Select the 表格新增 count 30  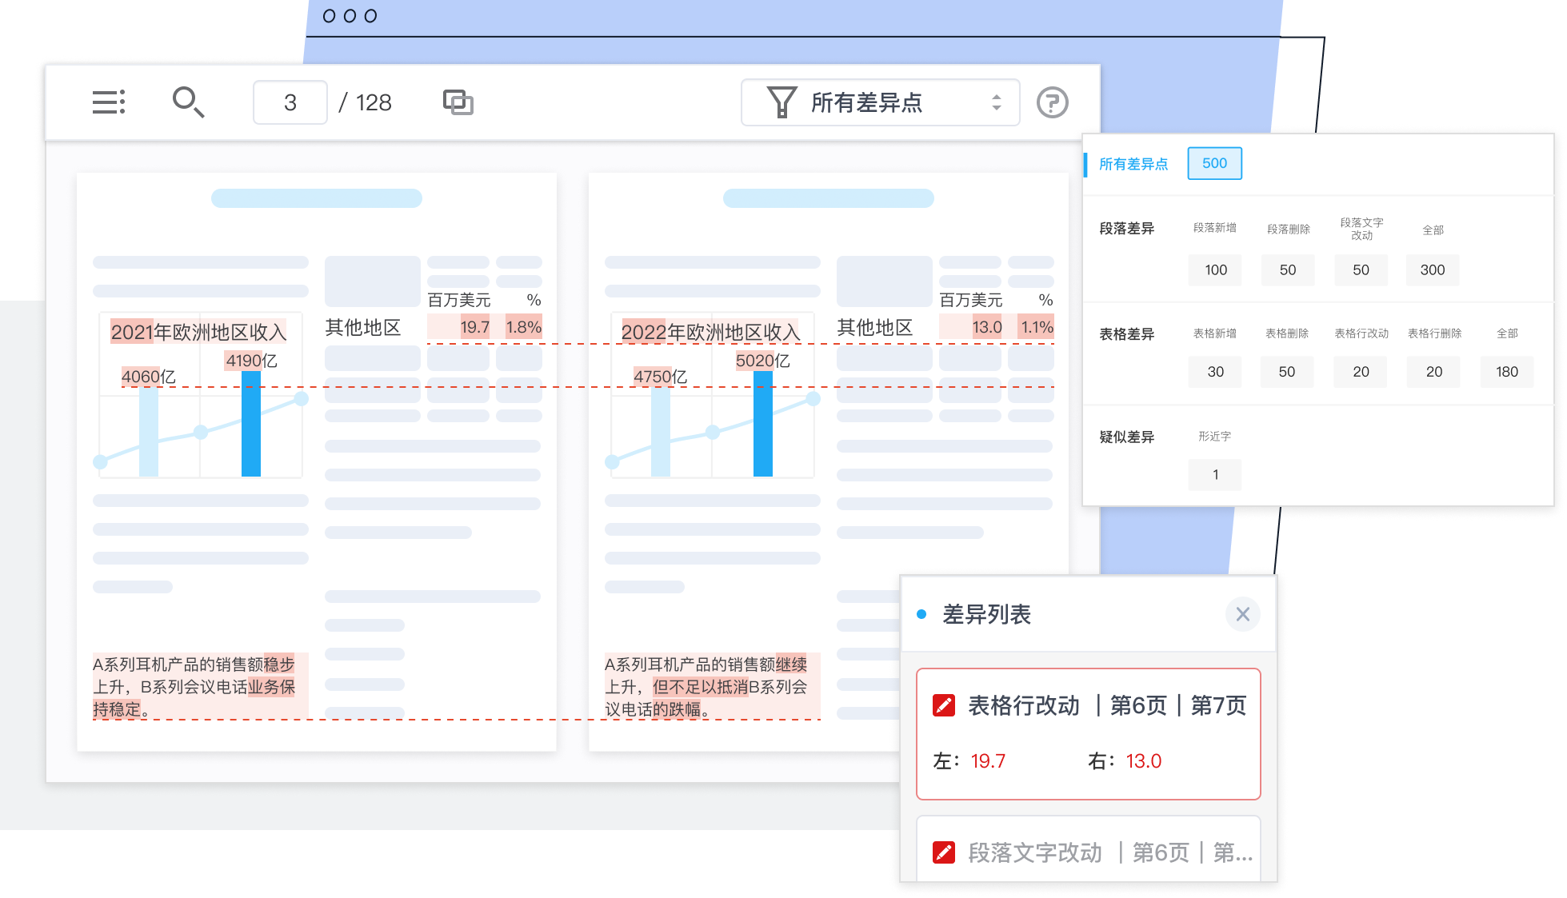(1215, 372)
